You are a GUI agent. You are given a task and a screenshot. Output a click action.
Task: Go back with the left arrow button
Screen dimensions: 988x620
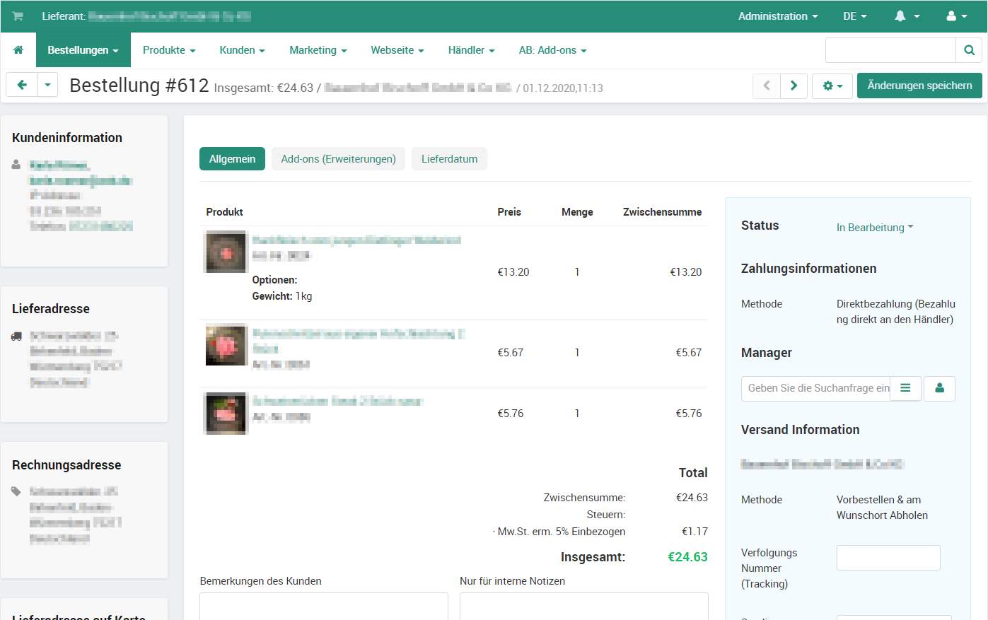click(x=22, y=86)
